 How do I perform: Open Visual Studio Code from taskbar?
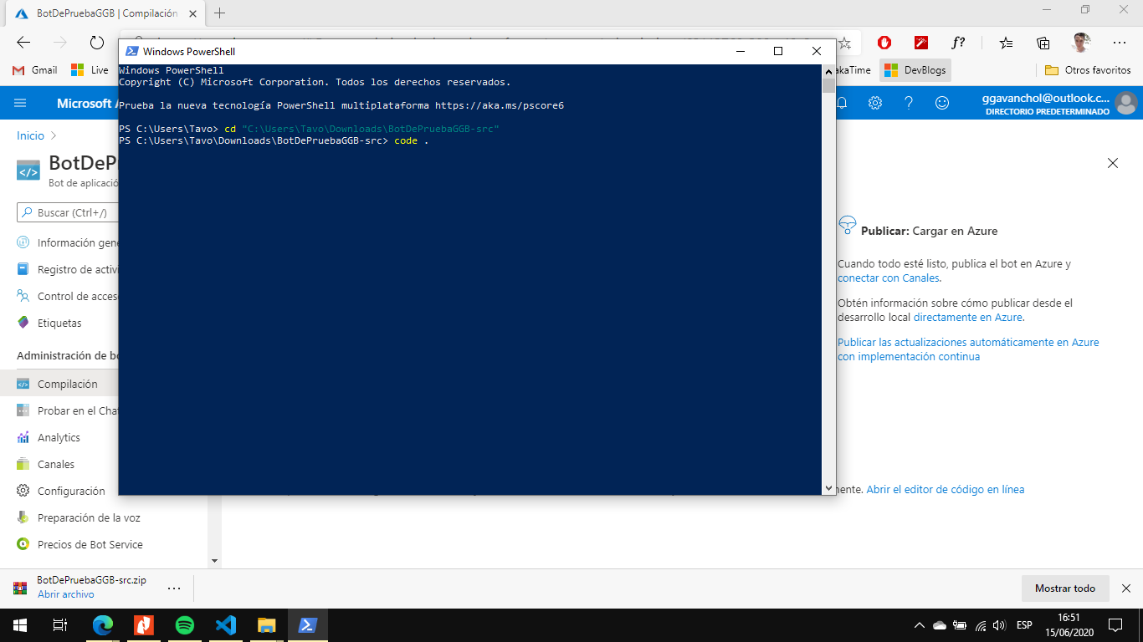click(x=225, y=624)
